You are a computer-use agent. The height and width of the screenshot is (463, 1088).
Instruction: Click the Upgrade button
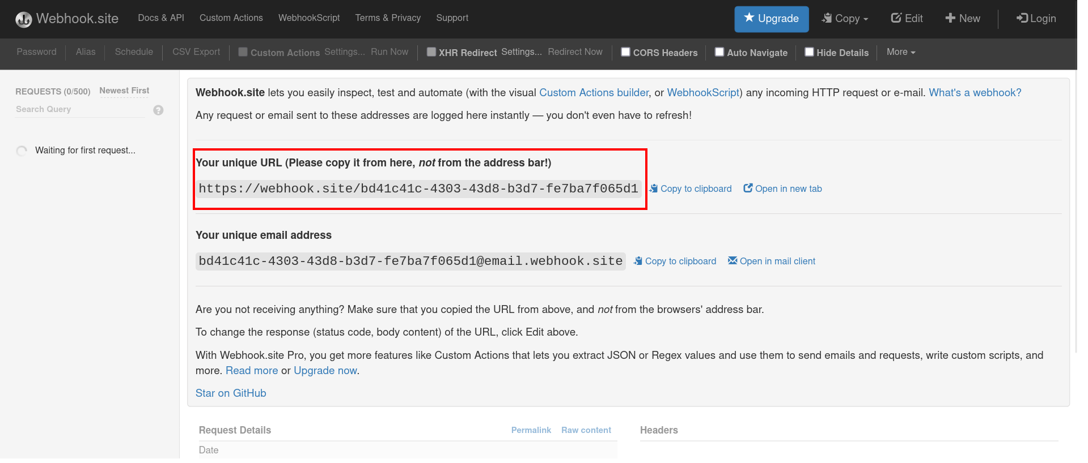771,19
